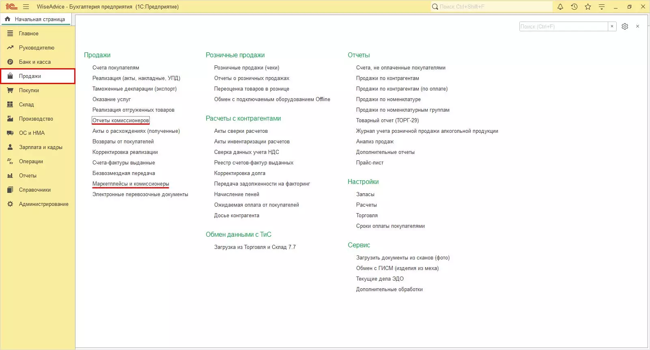This screenshot has width=650, height=350.
Task: Open Акты сверки расчетов
Action: click(x=241, y=131)
